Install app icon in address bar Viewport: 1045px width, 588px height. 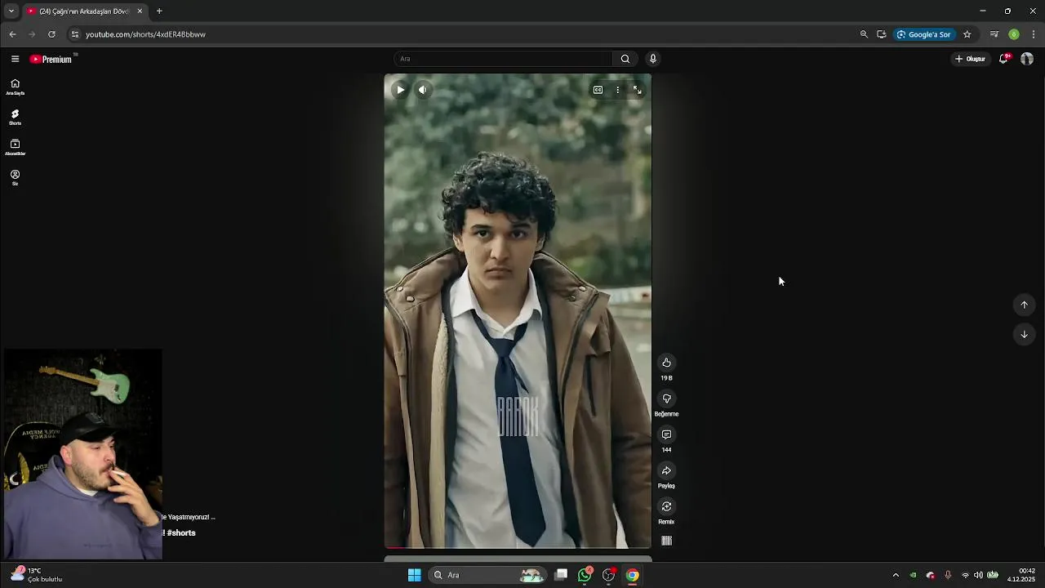881,34
